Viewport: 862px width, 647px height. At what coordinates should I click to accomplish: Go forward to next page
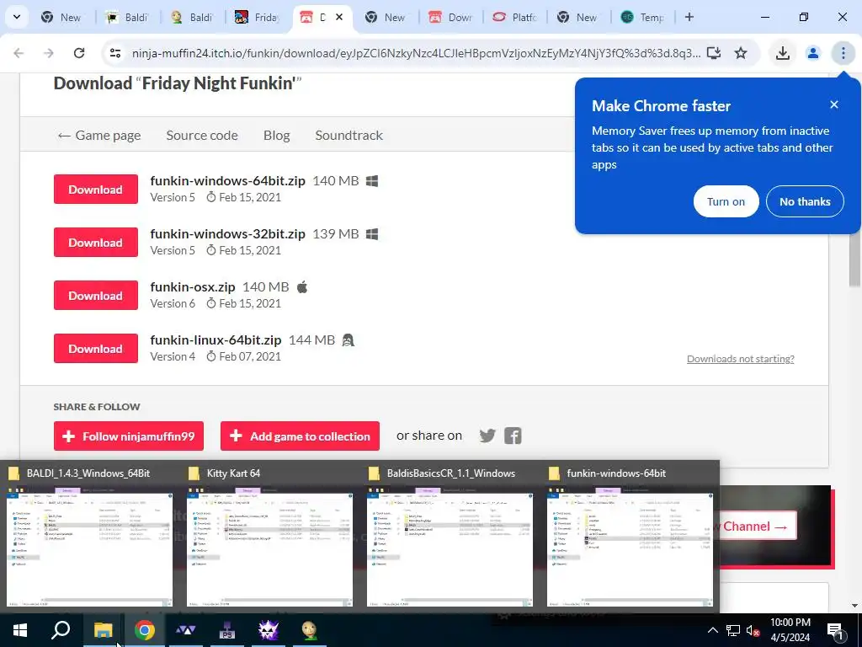49,53
